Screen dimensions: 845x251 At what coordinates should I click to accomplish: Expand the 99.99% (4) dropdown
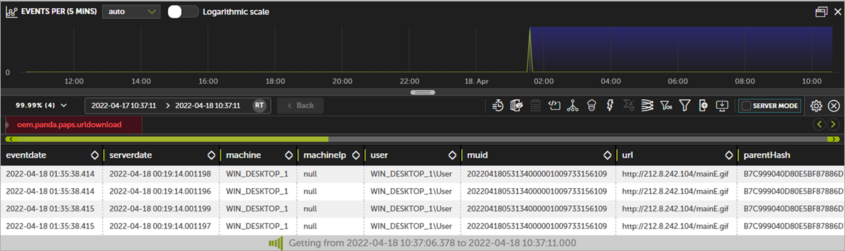[x=41, y=105]
